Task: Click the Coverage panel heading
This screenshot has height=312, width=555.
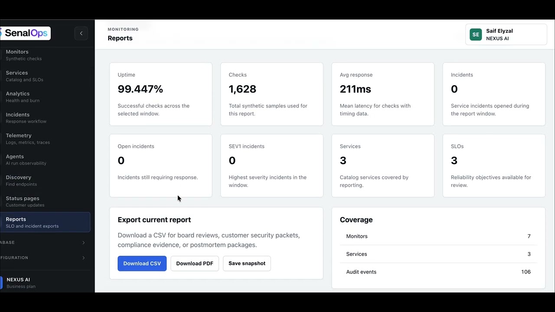Action: click(x=356, y=220)
